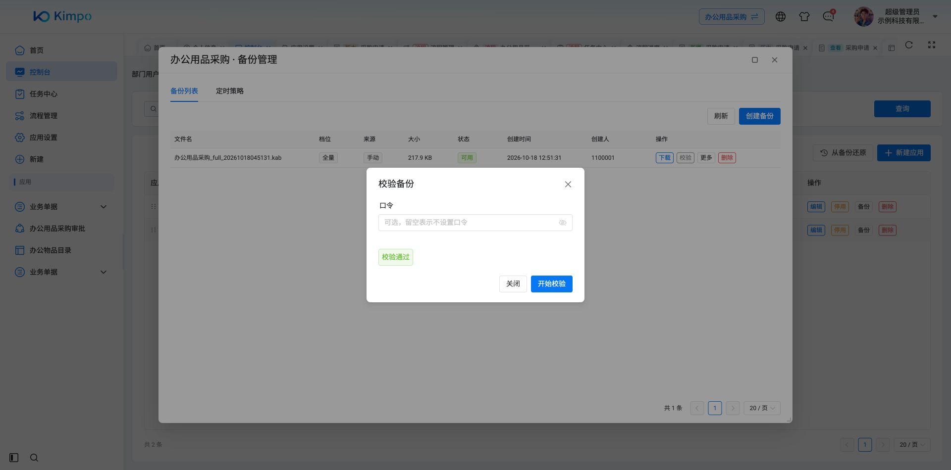The height and width of the screenshot is (470, 951).
Task: Open 20 / 页 dropdown in backup dialog
Action: 762,408
